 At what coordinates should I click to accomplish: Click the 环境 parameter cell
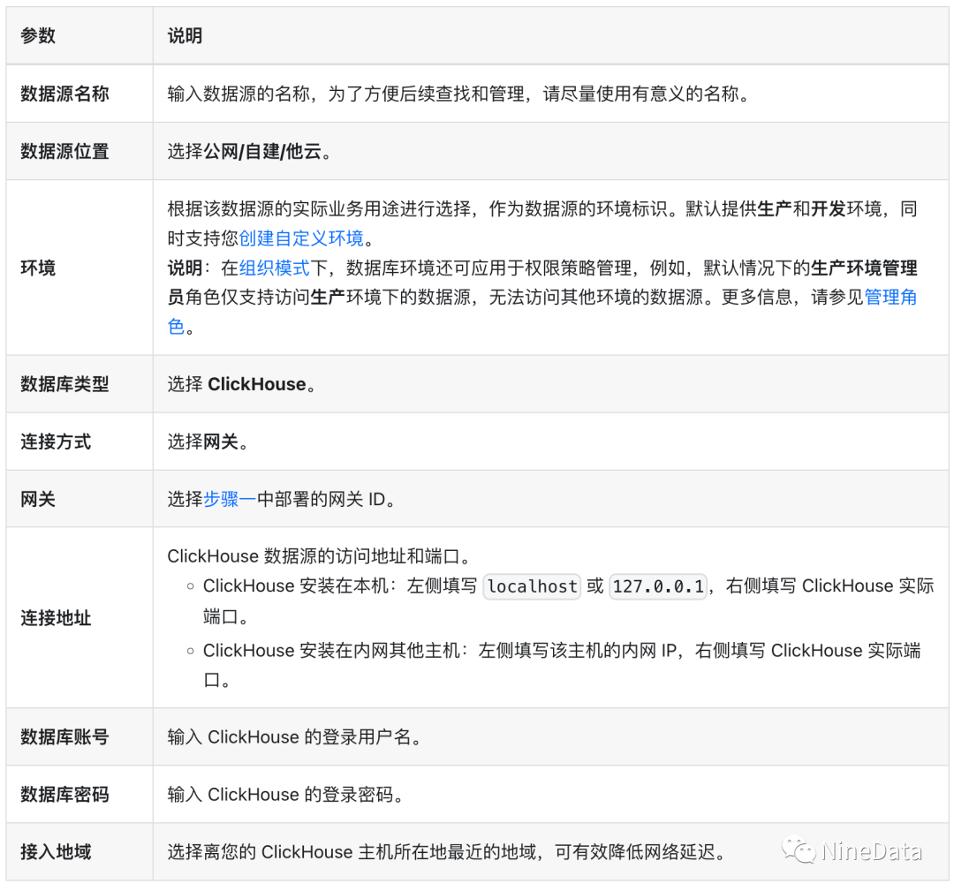pyautogui.click(x=79, y=268)
